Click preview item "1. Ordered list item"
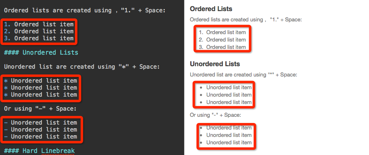369x155 pixels. click(222, 32)
